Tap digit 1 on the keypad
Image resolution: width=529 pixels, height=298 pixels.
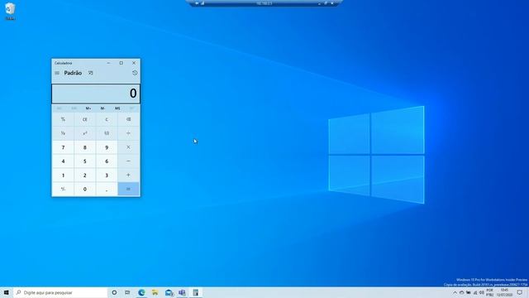coord(63,175)
